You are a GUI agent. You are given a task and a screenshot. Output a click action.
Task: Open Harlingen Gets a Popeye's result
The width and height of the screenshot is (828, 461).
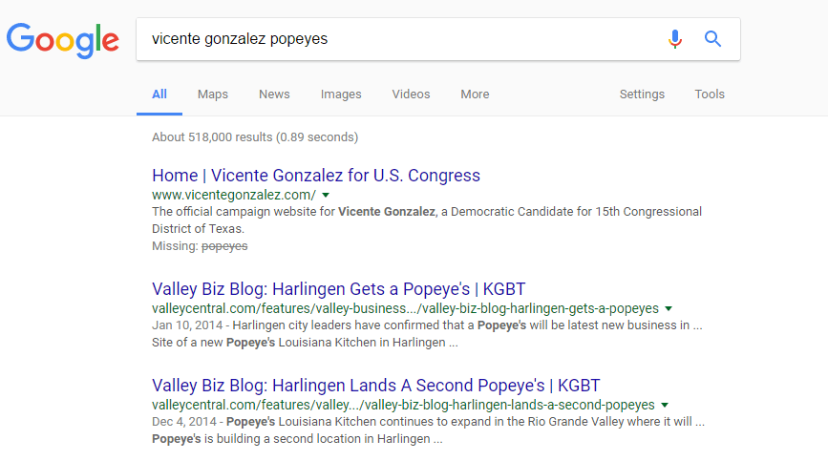pyautogui.click(x=338, y=289)
